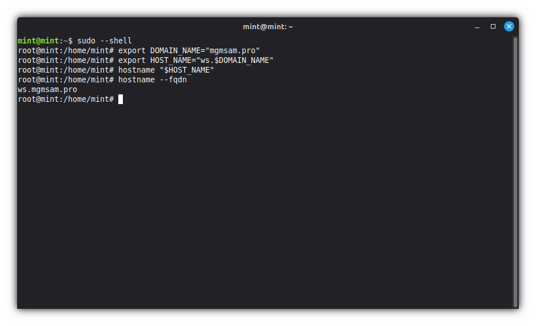The width and height of the screenshot is (536, 326).
Task: Click the 'HOST_NAME=' variable in the second export
Action: 173,60
